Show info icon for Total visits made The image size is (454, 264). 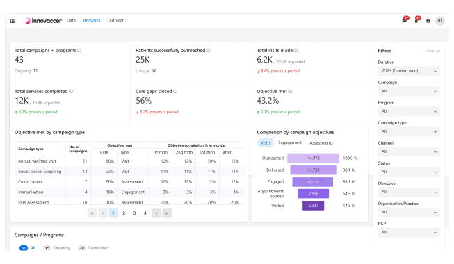(x=295, y=50)
